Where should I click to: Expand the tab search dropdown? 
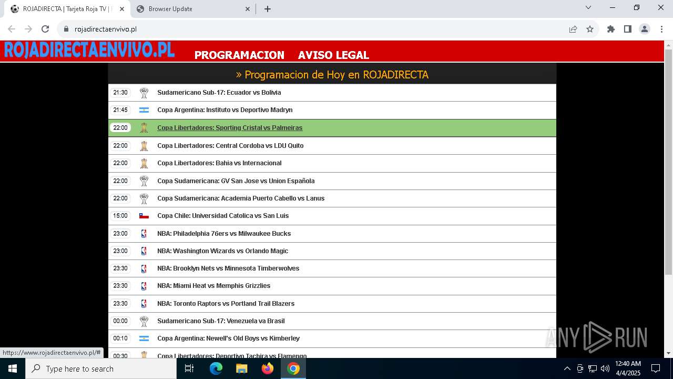point(588,7)
